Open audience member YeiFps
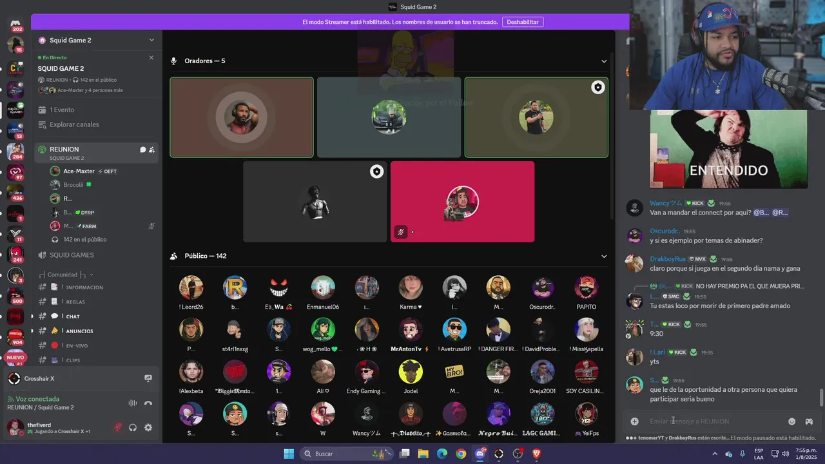 click(586, 419)
